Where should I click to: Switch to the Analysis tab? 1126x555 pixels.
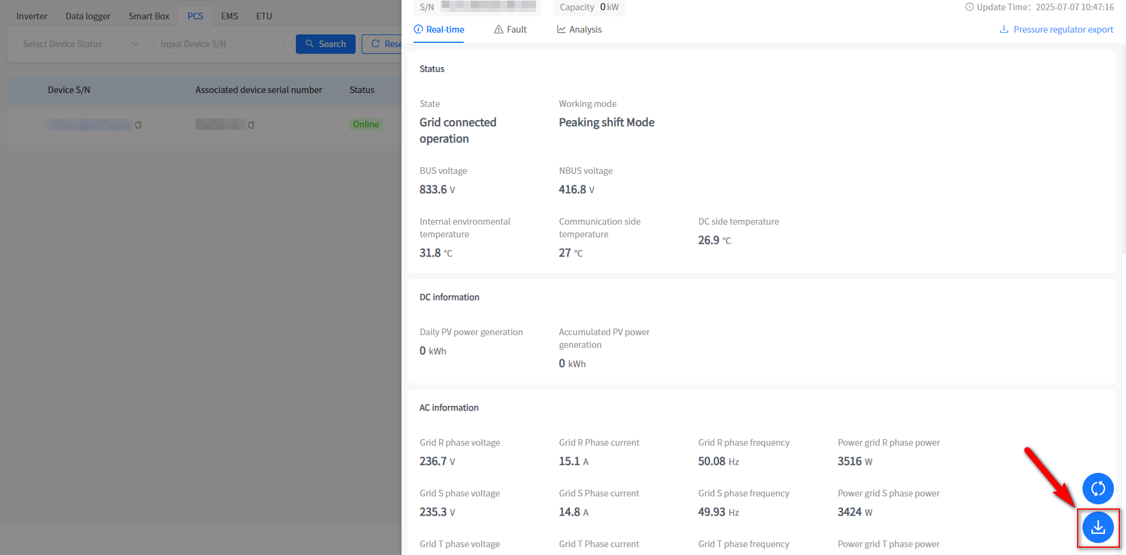[x=579, y=30]
